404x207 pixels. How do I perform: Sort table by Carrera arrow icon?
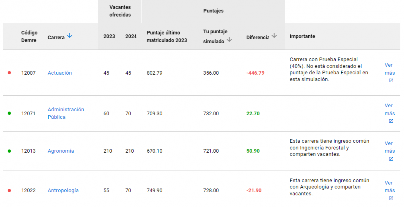[x=70, y=36]
